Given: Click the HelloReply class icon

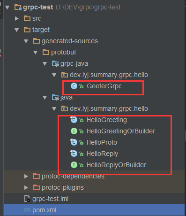Looking at the screenshot, I should 74,154.
